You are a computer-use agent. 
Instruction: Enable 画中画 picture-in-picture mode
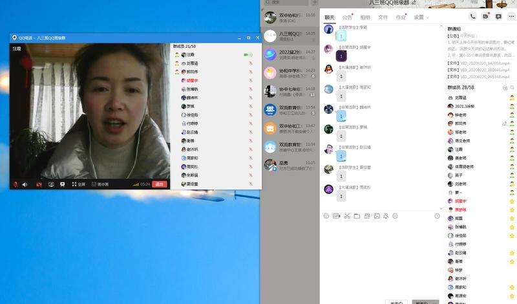100,184
